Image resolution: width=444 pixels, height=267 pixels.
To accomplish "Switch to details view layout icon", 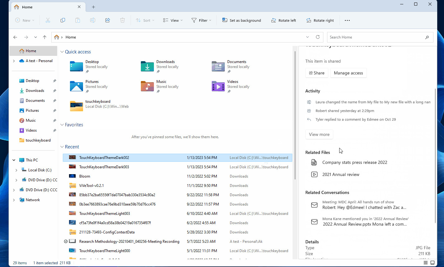I will (x=425, y=263).
